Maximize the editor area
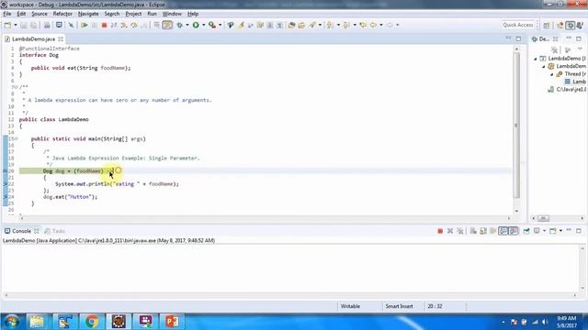 pos(518,38)
